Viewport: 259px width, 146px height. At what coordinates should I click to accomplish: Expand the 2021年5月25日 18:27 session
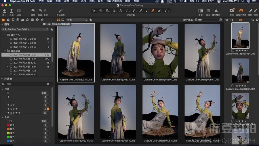click(7, 67)
